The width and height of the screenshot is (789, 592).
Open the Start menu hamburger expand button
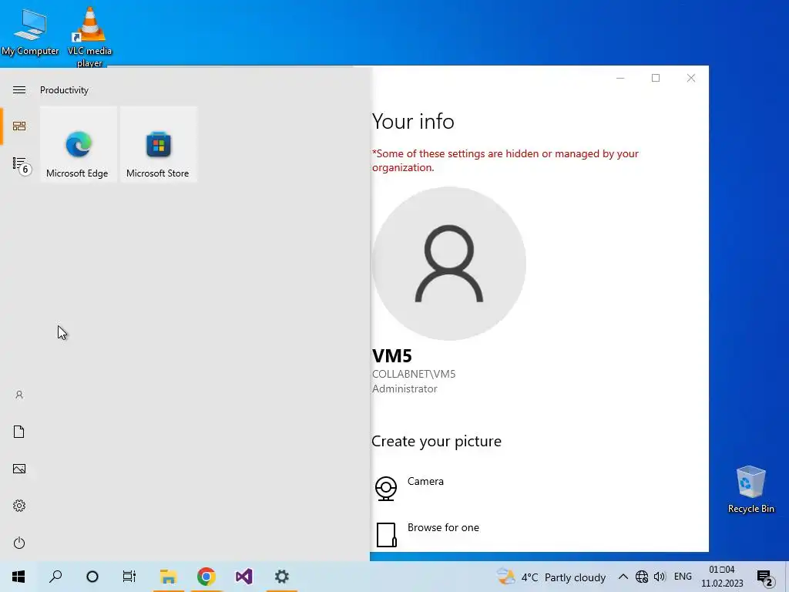[19, 90]
